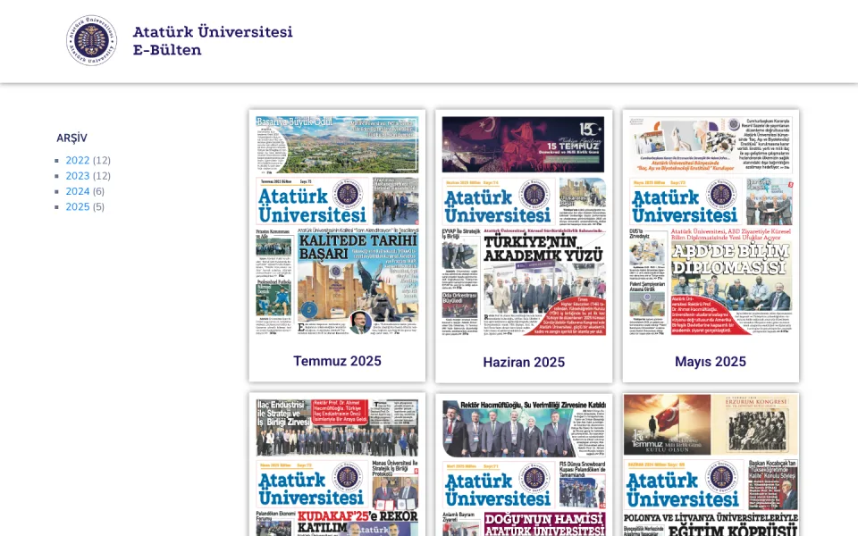
Task: Open the KUDAKAF'25 rekor katılım cover
Action: coord(337,466)
